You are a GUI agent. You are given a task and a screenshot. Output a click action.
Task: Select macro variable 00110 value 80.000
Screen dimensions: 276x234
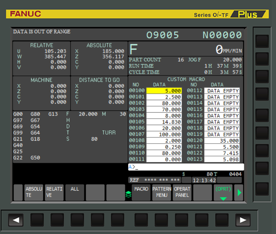tap(164, 153)
